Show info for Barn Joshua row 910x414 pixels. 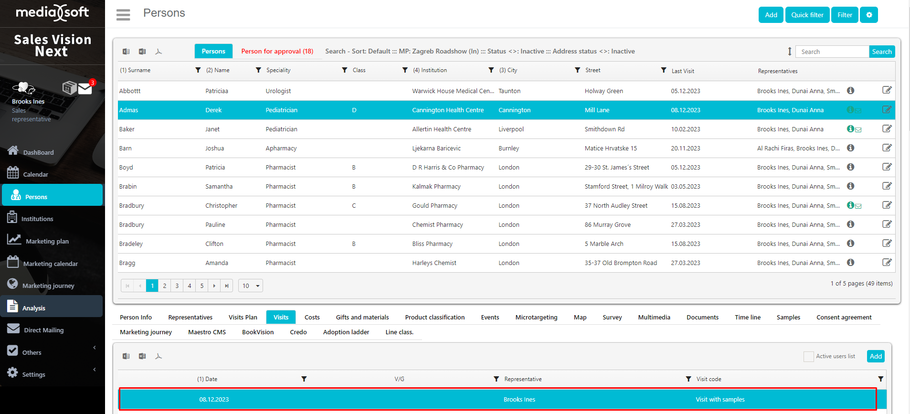tap(850, 148)
